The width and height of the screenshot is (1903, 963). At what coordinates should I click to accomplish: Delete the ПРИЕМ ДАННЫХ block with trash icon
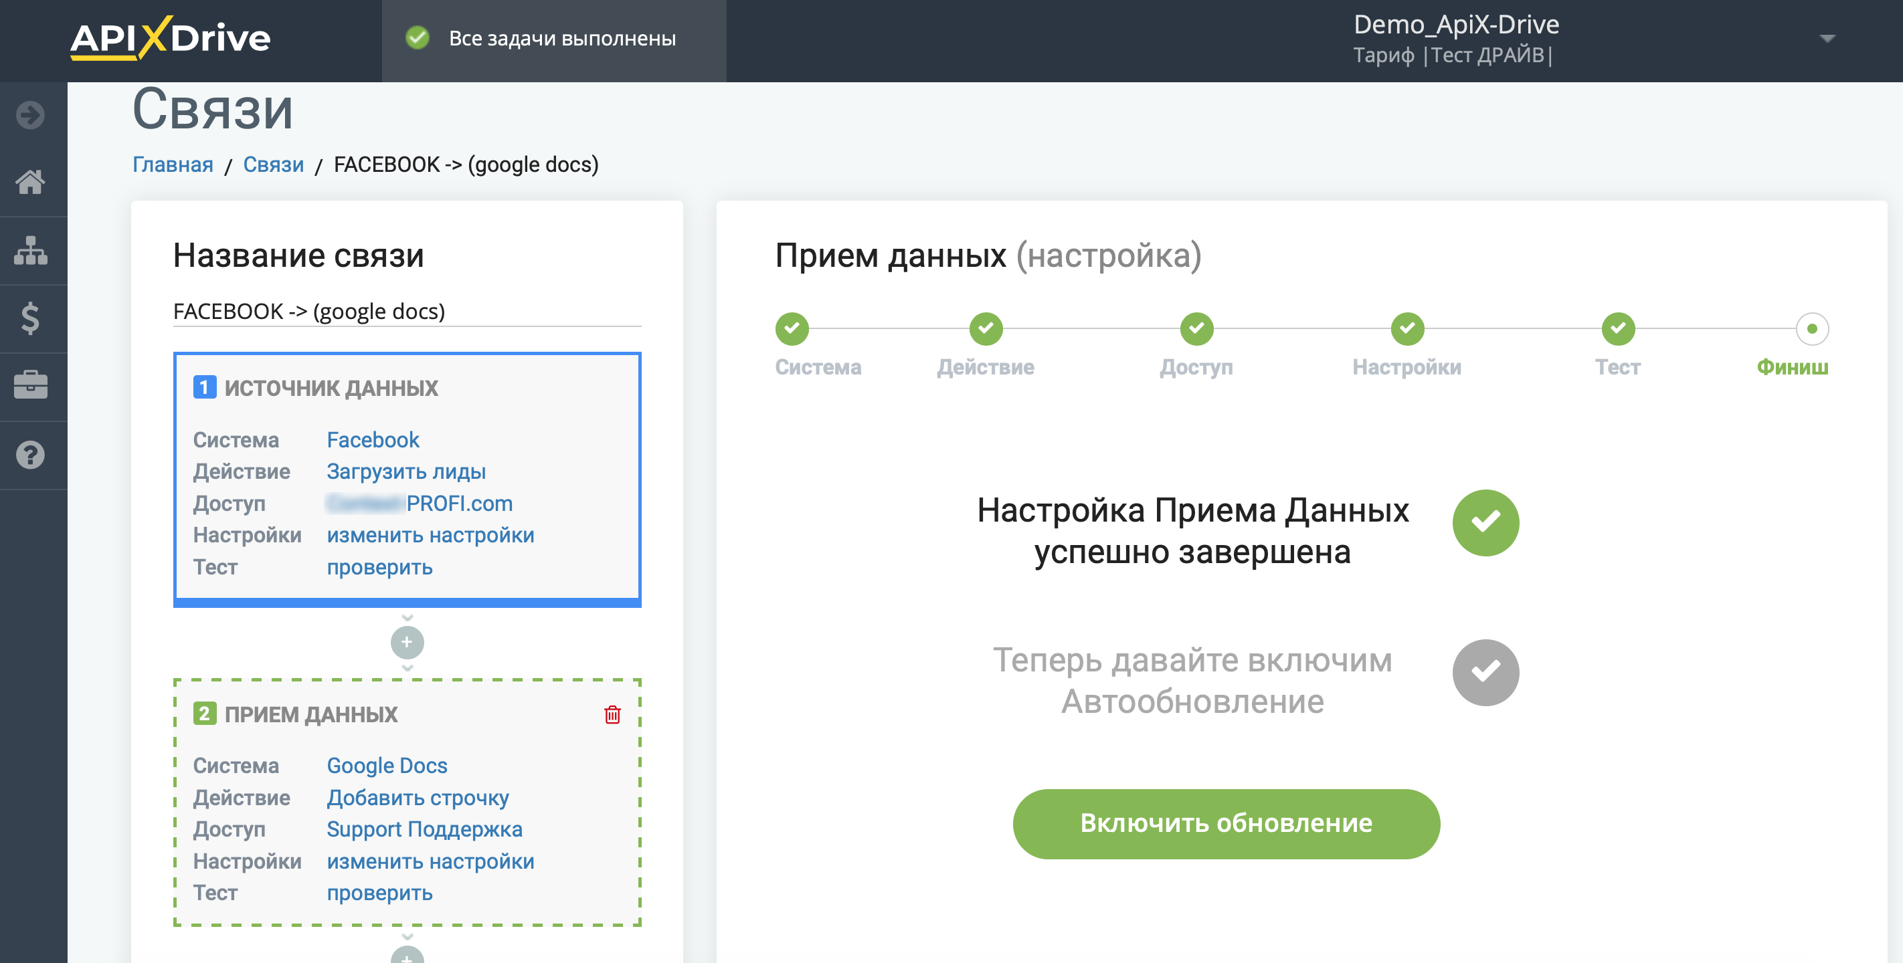612,714
